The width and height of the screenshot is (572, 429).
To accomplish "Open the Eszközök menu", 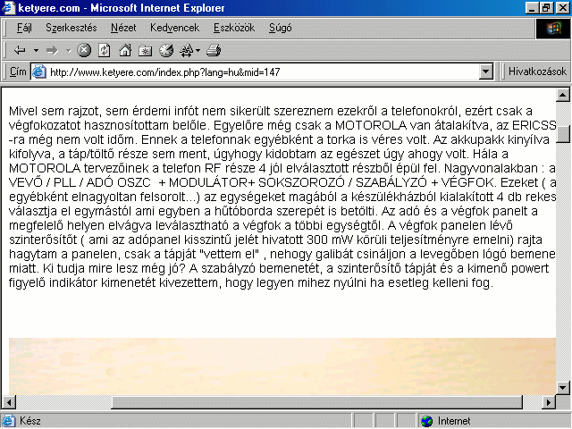I will [234, 28].
